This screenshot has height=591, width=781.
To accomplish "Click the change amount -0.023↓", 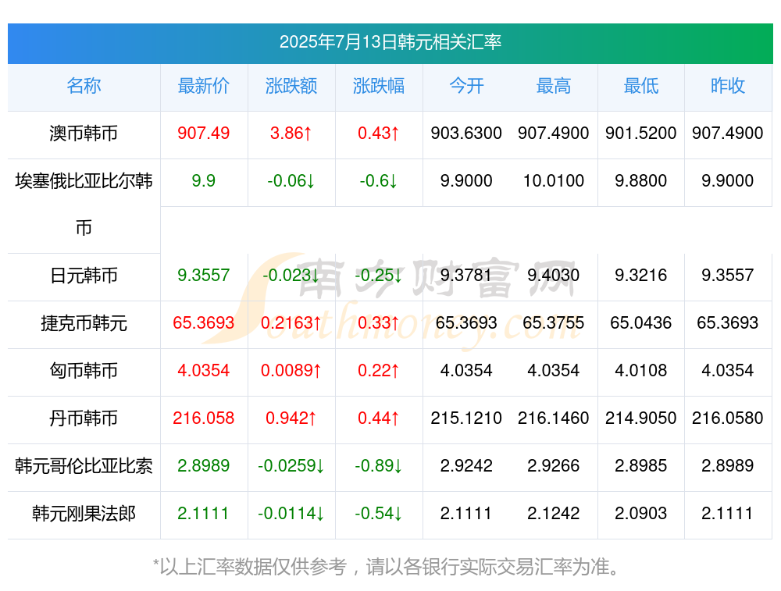I will pyautogui.click(x=291, y=276).
